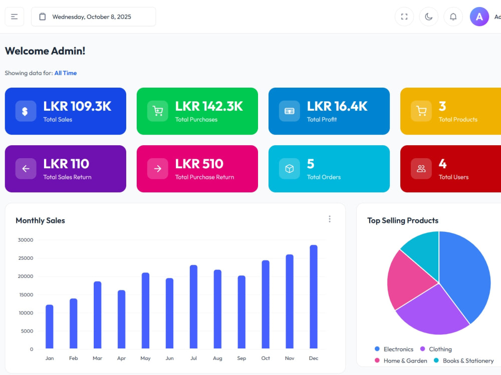Click the Oct bar in Monthly Sales
501x375 pixels.
(x=266, y=304)
